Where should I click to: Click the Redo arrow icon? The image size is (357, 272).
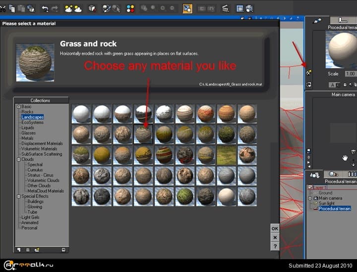point(55,8)
